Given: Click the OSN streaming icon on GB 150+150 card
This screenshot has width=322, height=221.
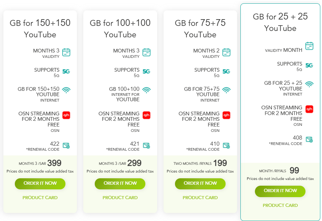Looking at the screenshot, I should tap(66, 115).
